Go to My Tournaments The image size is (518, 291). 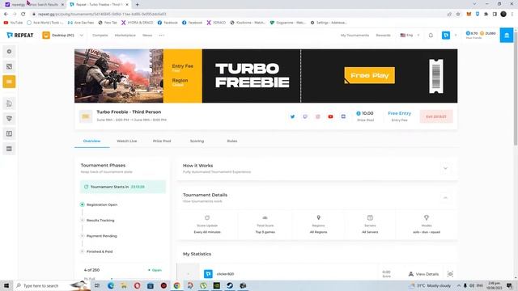(x=355, y=36)
